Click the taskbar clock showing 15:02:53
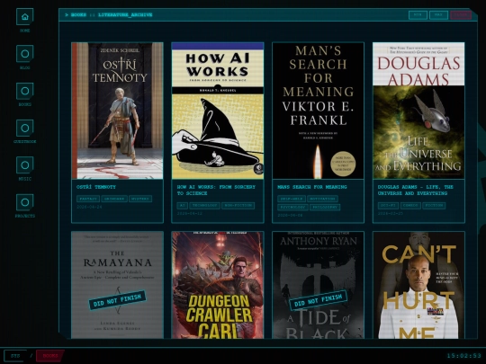The height and width of the screenshot is (364, 486). [464, 356]
